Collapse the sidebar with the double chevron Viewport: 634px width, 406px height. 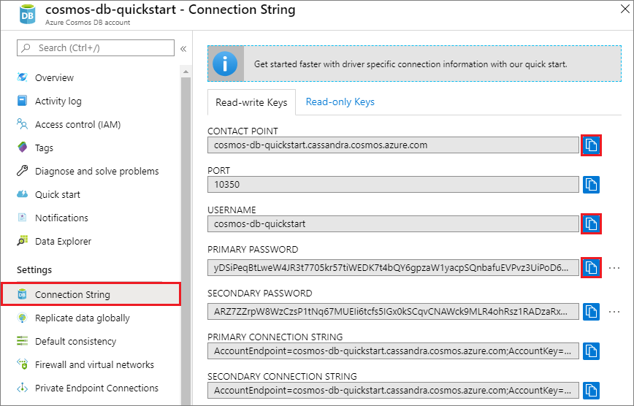[x=183, y=49]
